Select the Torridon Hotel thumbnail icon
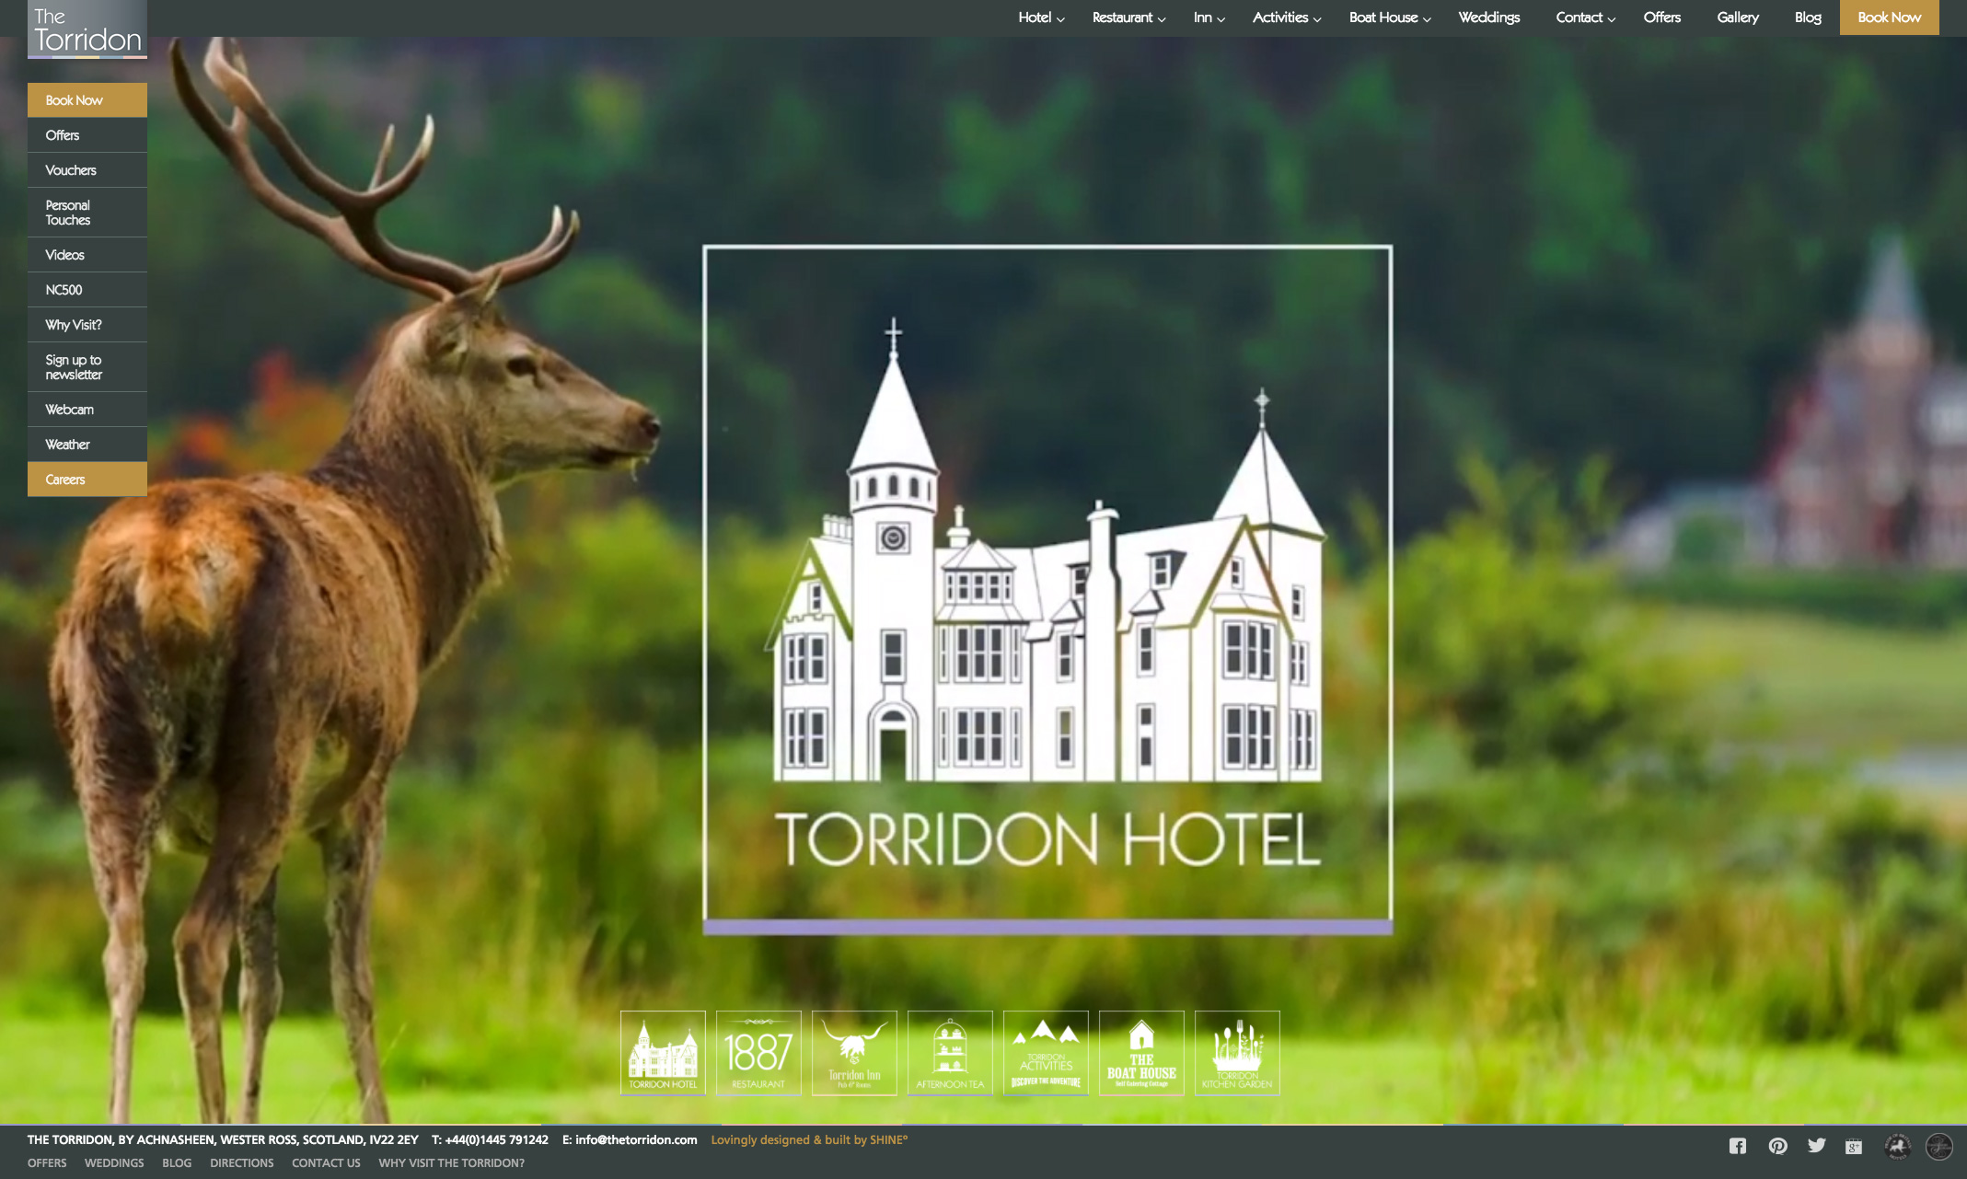The height and width of the screenshot is (1179, 1967). [x=663, y=1053]
